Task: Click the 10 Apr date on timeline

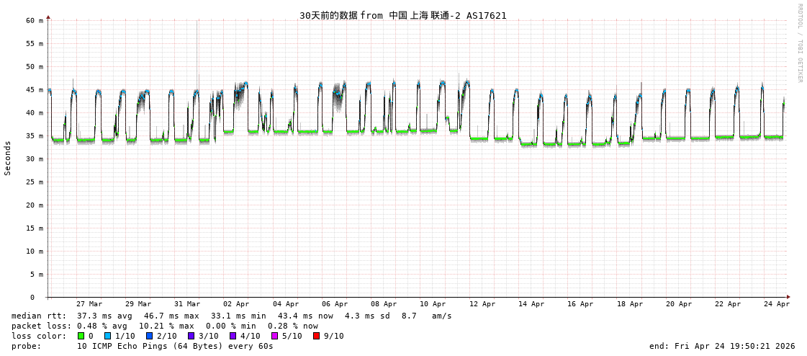Action: 433,304
